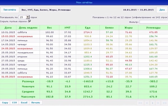Go to the next page arrow >
The image size is (168, 106).
[158, 103]
